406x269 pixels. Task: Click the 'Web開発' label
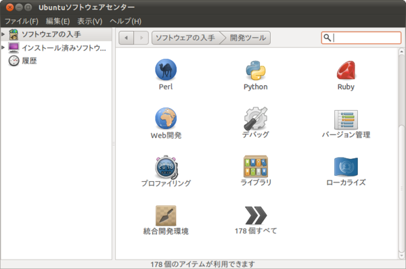pos(166,135)
